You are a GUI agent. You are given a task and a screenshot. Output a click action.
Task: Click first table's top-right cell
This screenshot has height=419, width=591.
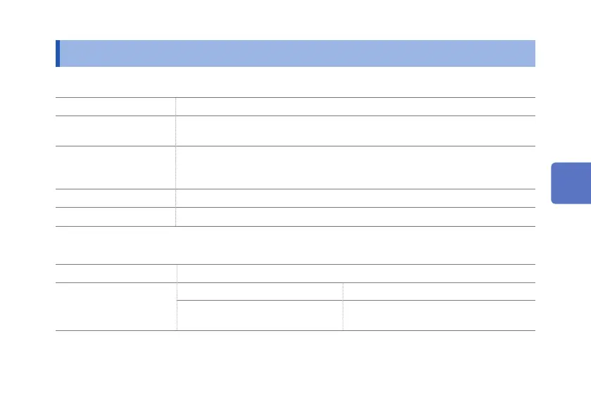click(x=355, y=106)
